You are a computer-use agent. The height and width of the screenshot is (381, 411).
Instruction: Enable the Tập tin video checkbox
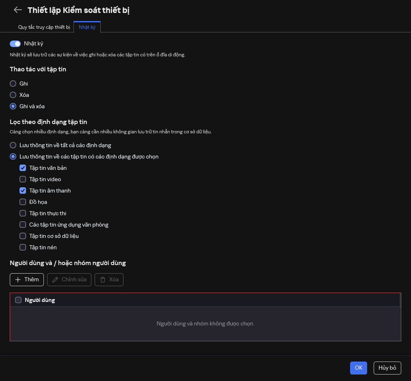[23, 179]
